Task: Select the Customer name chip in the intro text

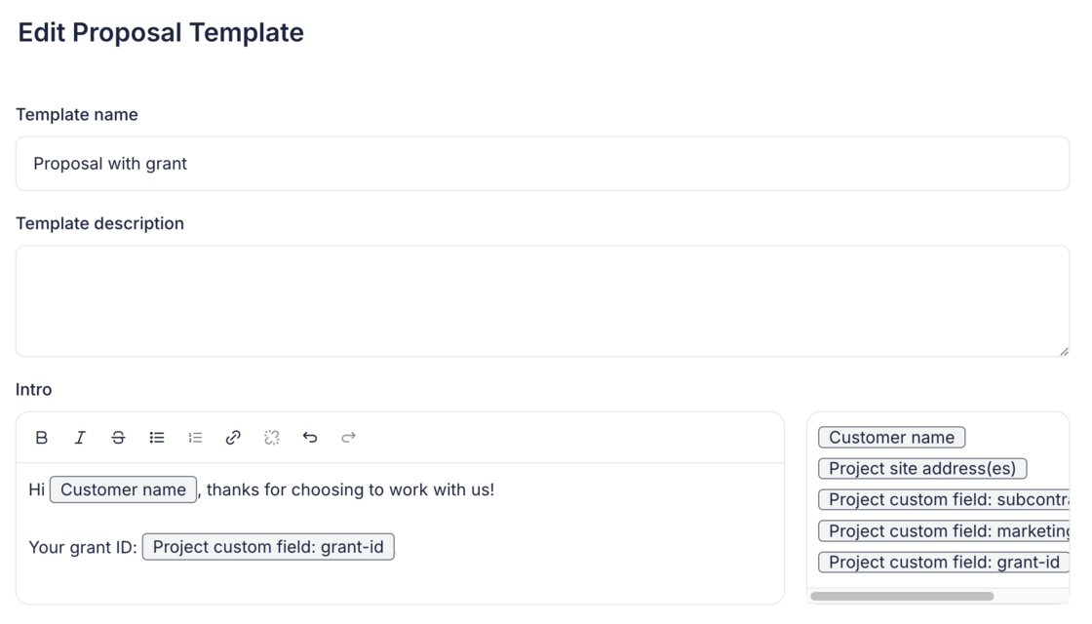Action: click(x=123, y=488)
